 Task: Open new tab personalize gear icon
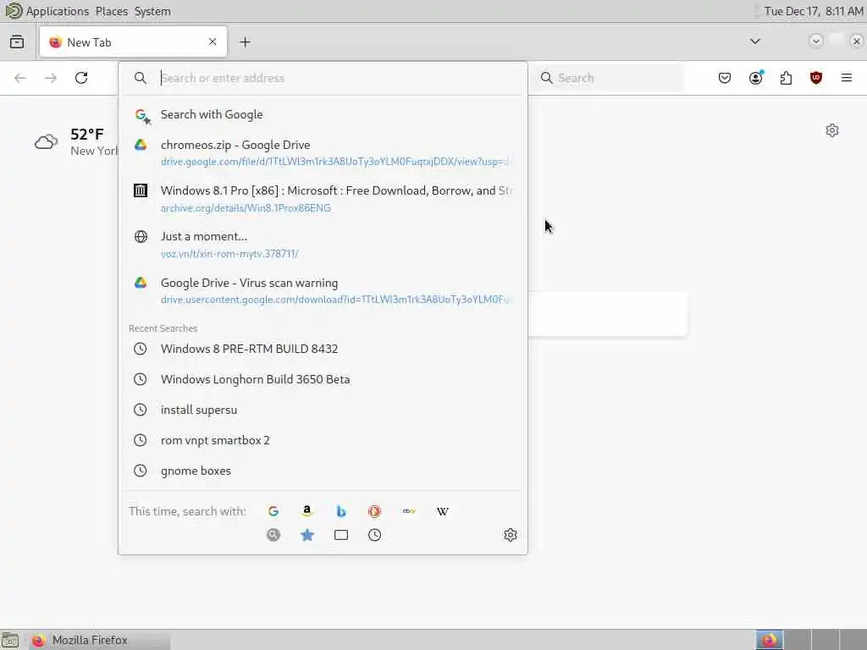(832, 130)
